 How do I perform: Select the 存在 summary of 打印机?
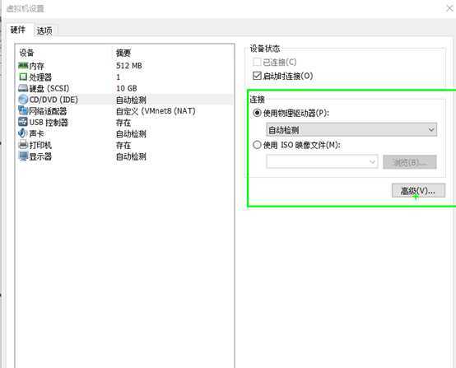pos(123,145)
